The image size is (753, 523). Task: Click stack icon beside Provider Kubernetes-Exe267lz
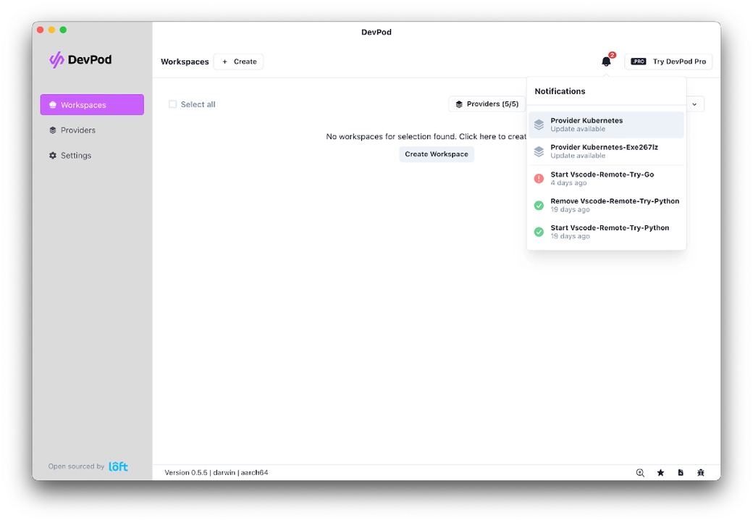click(x=539, y=152)
